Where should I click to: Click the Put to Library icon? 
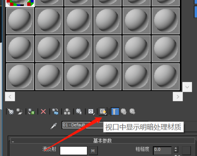click(79, 111)
